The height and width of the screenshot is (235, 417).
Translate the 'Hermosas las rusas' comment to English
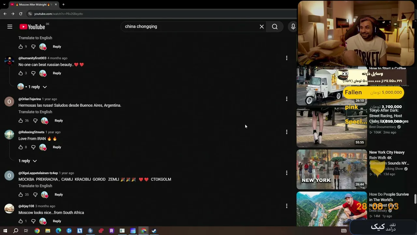[35, 112]
